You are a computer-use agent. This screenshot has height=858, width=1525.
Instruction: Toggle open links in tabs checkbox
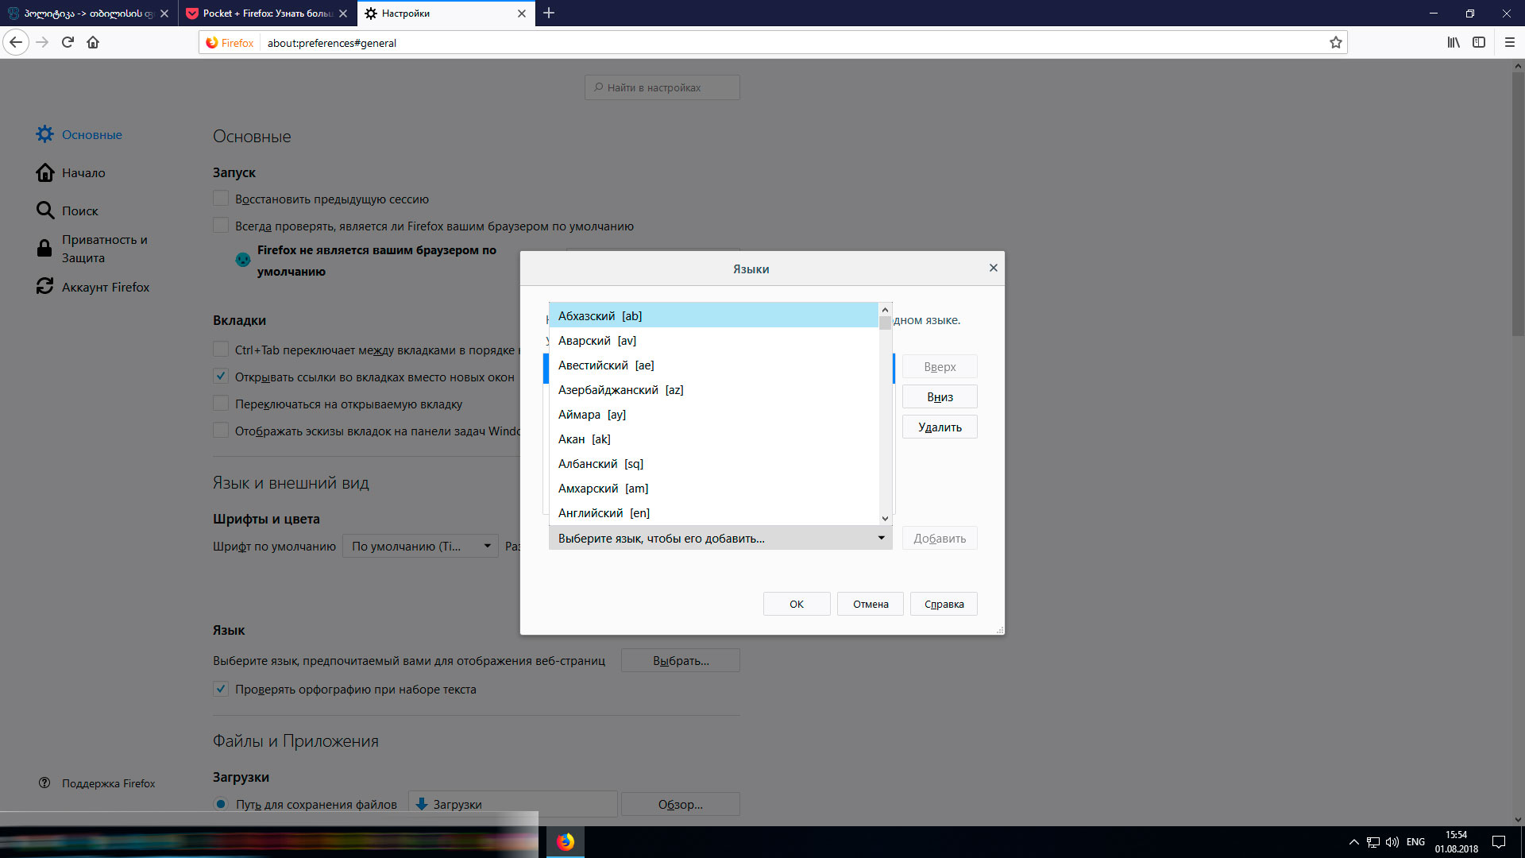(x=221, y=377)
